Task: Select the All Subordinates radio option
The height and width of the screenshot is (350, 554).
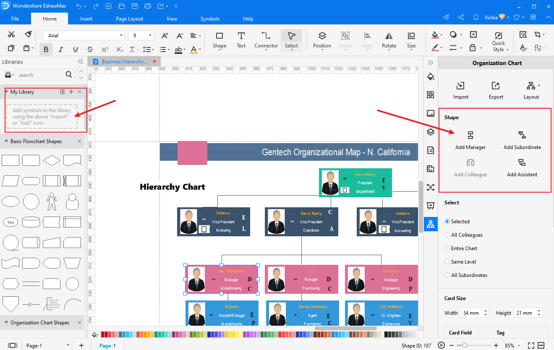Action: tap(447, 275)
